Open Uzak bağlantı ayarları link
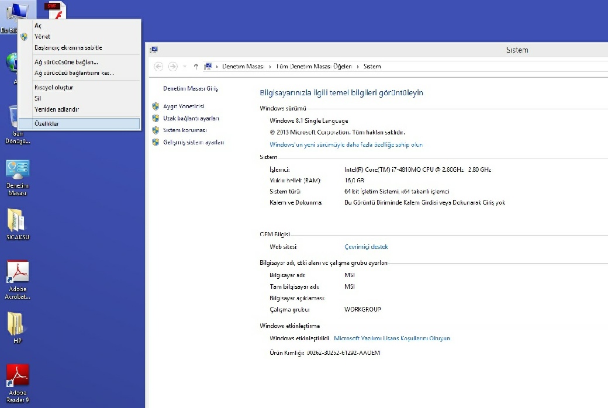 [191, 118]
